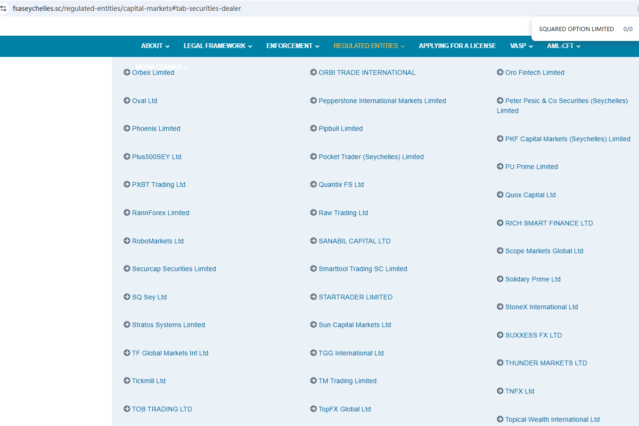Open the AML-CFT dropdown menu
This screenshot has height=426, width=639.
(x=564, y=46)
